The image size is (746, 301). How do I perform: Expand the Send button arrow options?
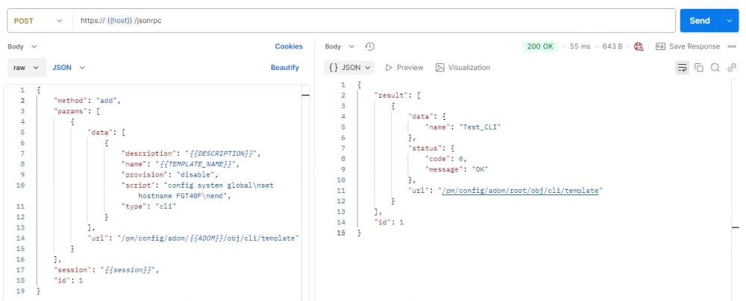730,20
